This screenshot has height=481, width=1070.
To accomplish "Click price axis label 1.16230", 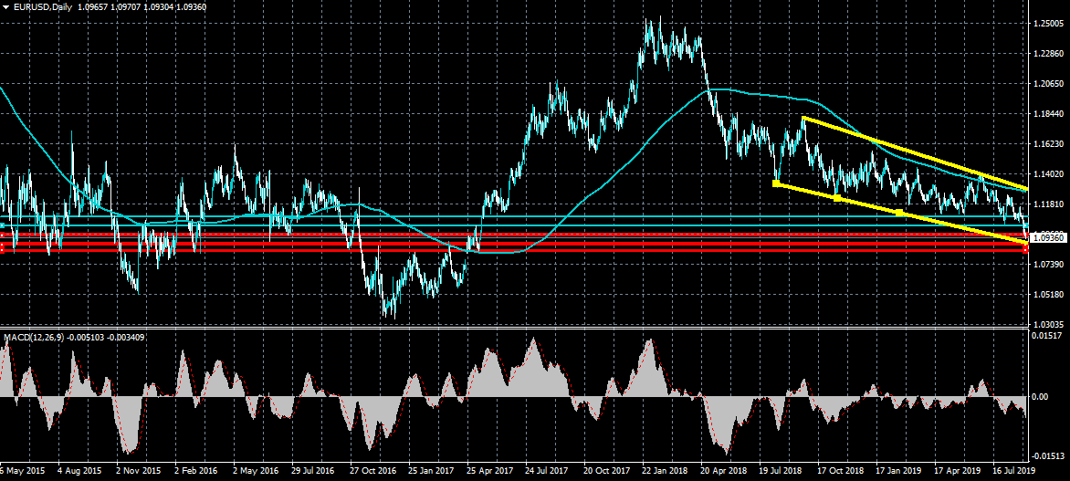I will coord(1047,144).
